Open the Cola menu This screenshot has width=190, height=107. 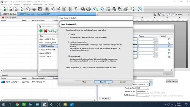(10, 4)
